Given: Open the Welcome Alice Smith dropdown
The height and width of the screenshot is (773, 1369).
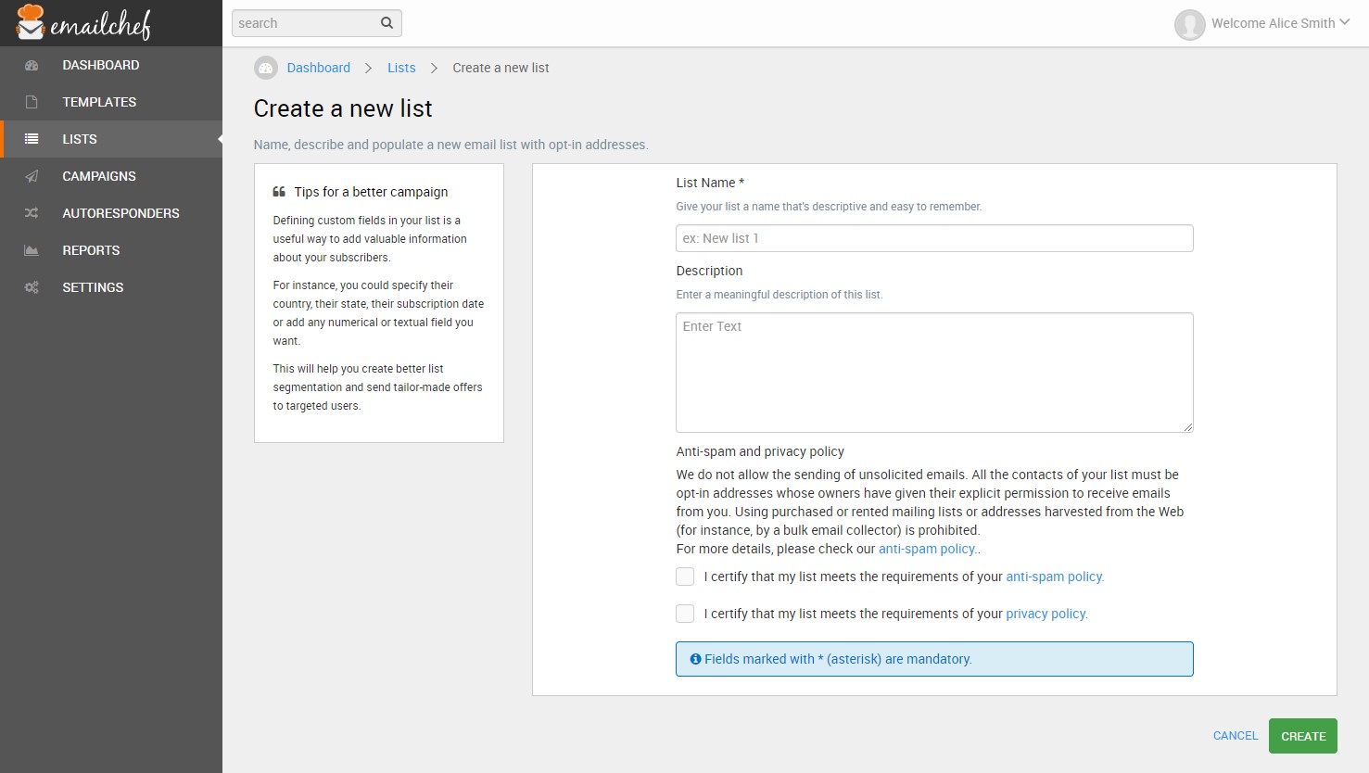Looking at the screenshot, I should tap(1280, 23).
